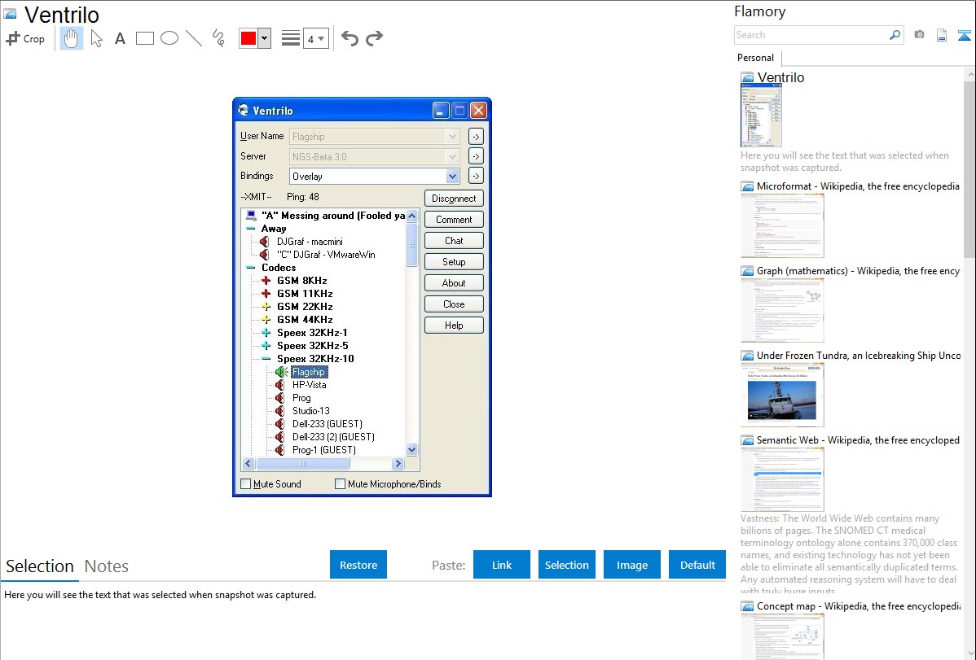Switch to the Selection tab
This screenshot has height=660, width=976.
click(40, 566)
